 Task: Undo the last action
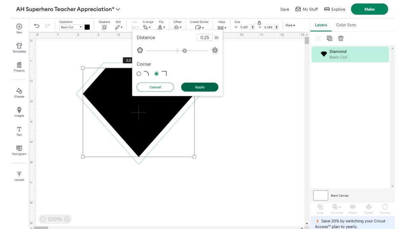coord(37,26)
